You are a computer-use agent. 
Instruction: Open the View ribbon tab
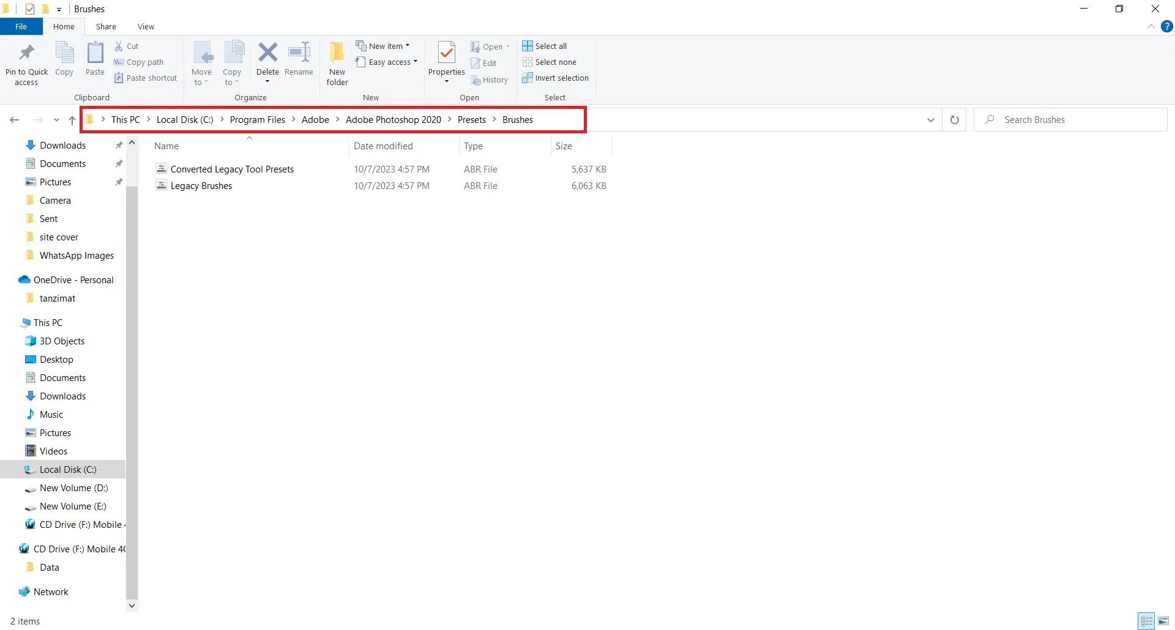[146, 26]
